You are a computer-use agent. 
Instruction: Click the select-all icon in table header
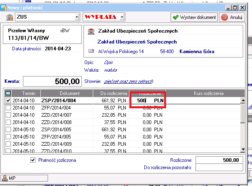pyautogui.click(x=8, y=93)
